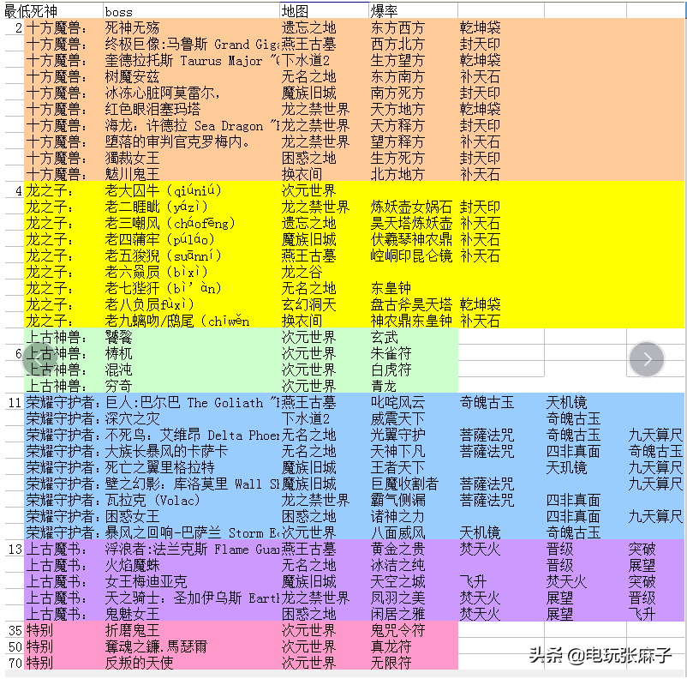Click the 反叛的天使 boss cell
Screen dimensions: 687x679
coord(139,663)
